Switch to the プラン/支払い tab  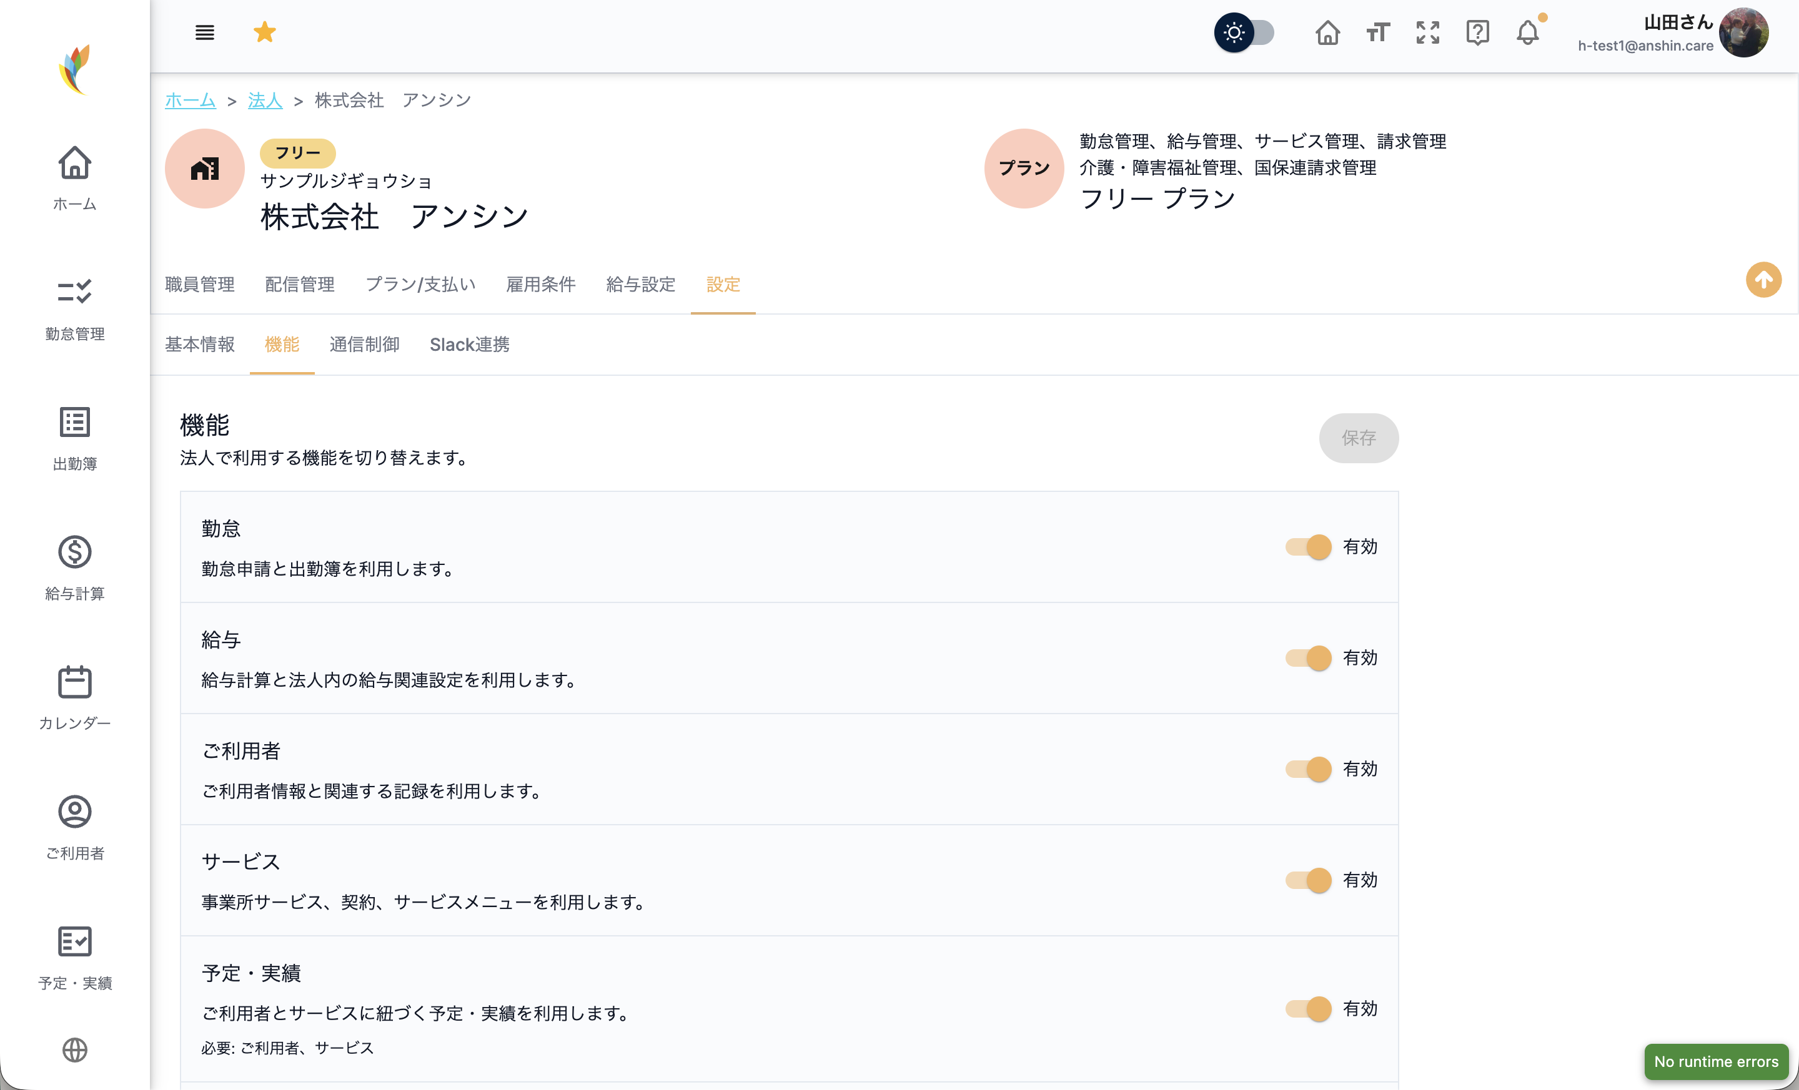click(420, 285)
